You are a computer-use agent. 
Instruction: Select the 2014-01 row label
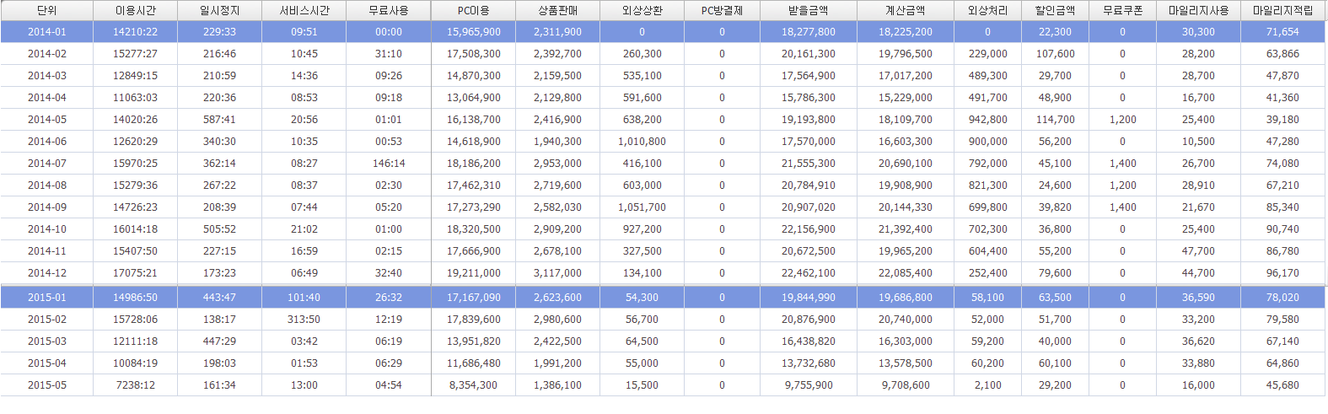pyautogui.click(x=47, y=32)
